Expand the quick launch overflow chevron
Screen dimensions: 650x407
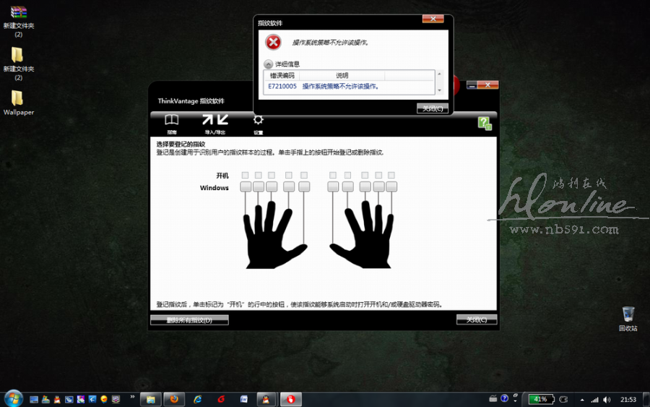click(x=131, y=397)
